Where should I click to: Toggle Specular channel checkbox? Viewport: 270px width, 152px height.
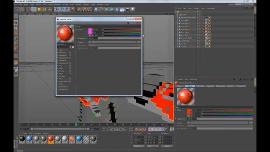(70, 76)
